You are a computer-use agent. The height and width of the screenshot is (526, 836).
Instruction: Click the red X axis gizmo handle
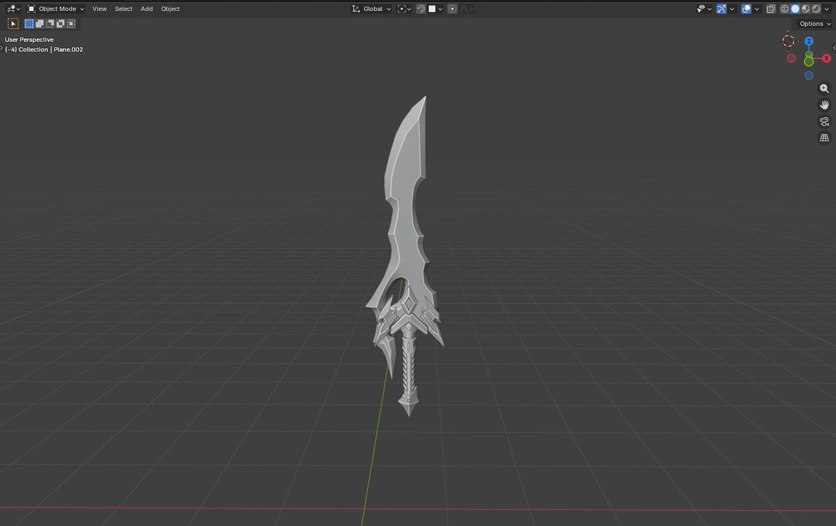point(827,58)
